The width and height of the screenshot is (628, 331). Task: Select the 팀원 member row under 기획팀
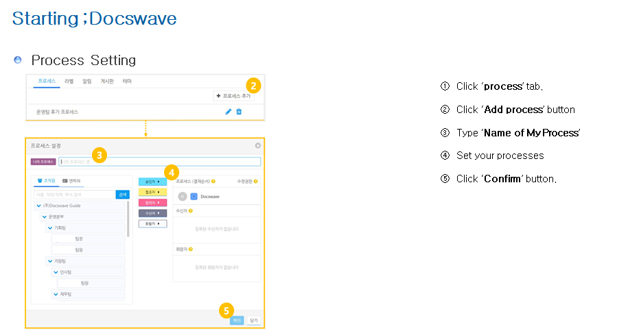pos(88,250)
